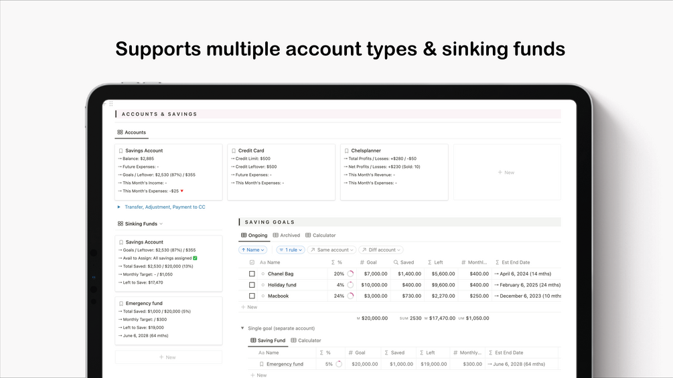Switch to the Ongoing tab
Image resolution: width=673 pixels, height=378 pixels.
[x=254, y=235]
